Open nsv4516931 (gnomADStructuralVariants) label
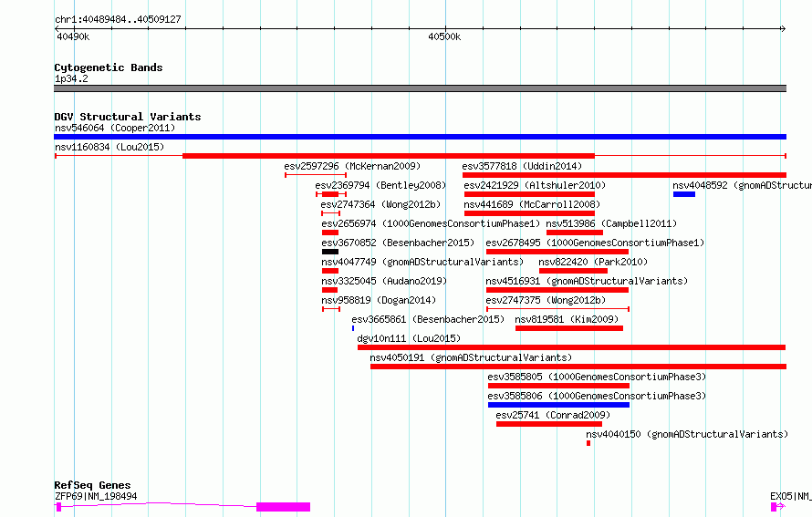 (587, 281)
